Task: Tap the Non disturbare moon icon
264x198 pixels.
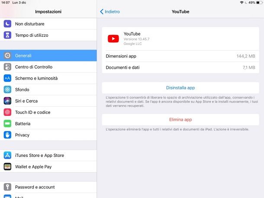Action: pyautogui.click(x=7, y=24)
